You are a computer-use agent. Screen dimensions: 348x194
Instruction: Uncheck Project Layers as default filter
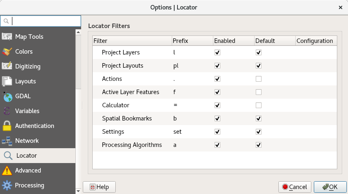[259, 52]
